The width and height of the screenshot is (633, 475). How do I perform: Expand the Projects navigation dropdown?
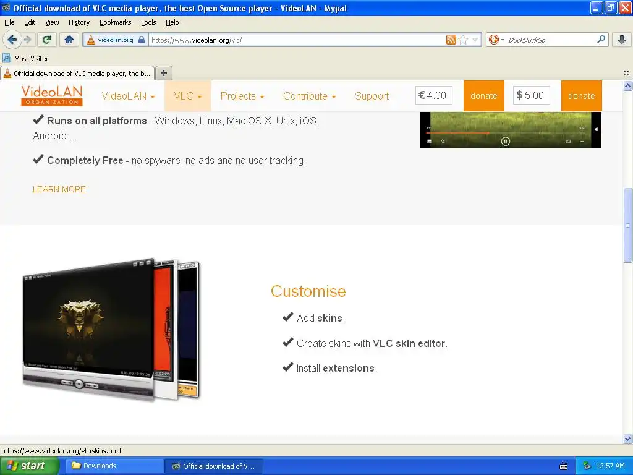(x=242, y=96)
